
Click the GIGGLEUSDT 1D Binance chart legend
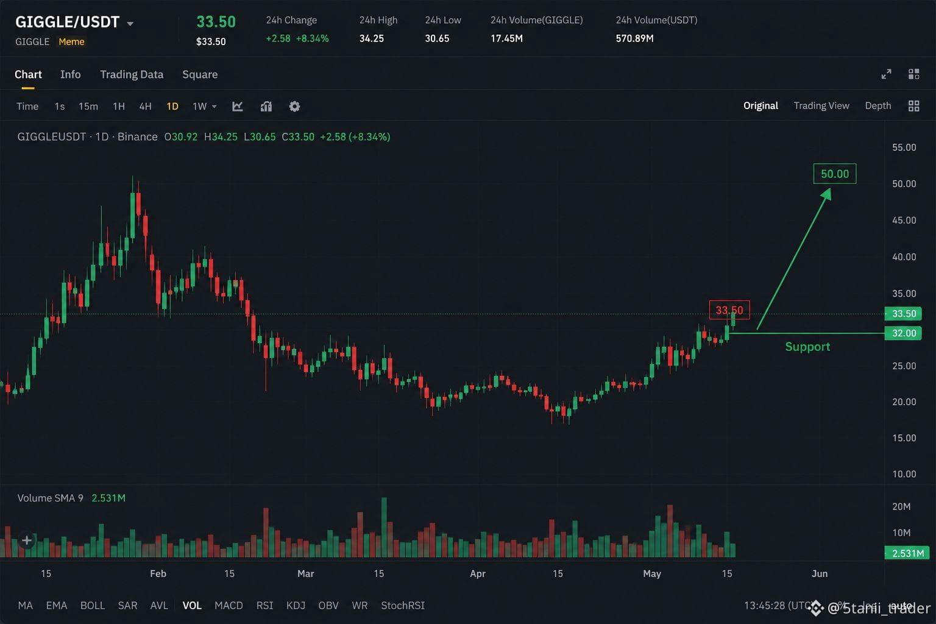(87, 136)
